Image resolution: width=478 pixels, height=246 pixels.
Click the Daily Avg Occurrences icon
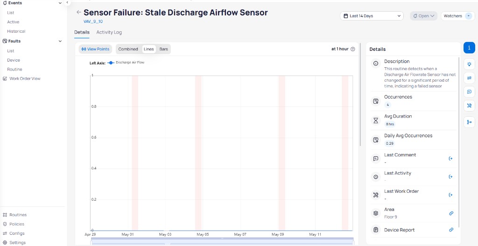376,140
